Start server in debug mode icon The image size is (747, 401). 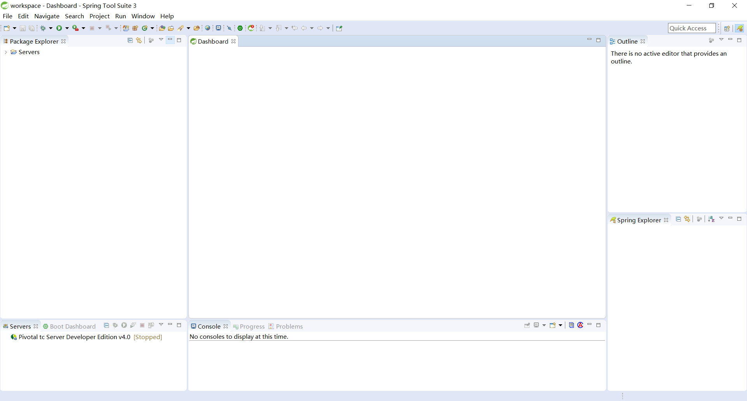[x=115, y=325]
